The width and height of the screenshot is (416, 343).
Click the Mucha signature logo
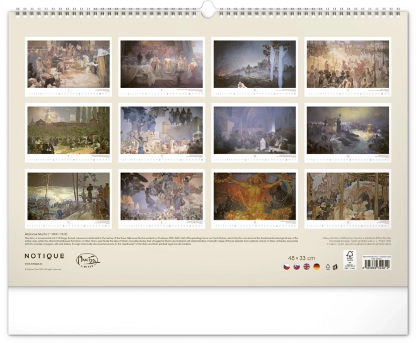pyautogui.click(x=88, y=261)
